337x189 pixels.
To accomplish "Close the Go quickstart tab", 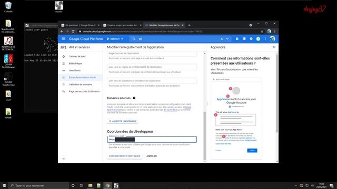I will pyautogui.click(x=98, y=25).
